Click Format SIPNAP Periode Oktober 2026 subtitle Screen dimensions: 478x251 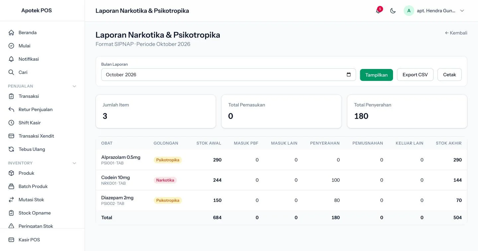[x=143, y=44]
